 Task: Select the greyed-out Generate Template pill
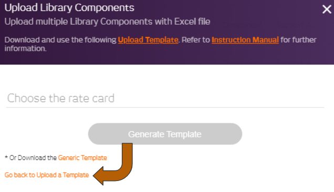click(165, 134)
